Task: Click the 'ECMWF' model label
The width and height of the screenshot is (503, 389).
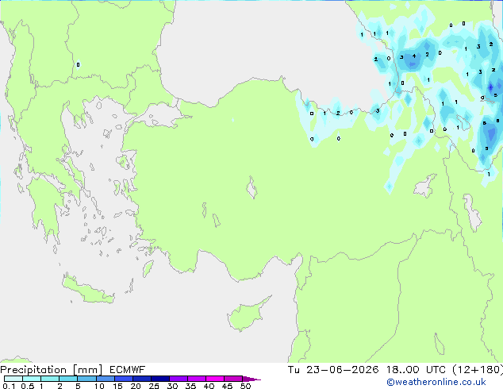Action: 128,370
